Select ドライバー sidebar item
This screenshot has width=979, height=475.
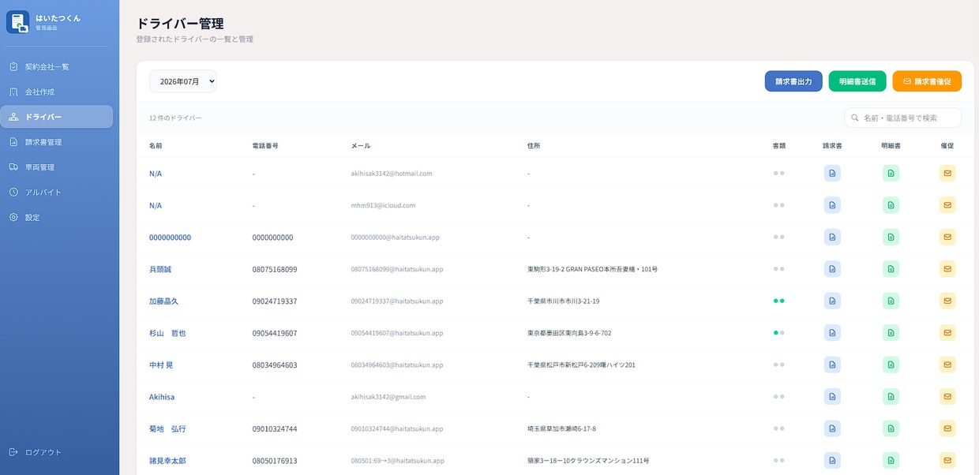(x=56, y=117)
